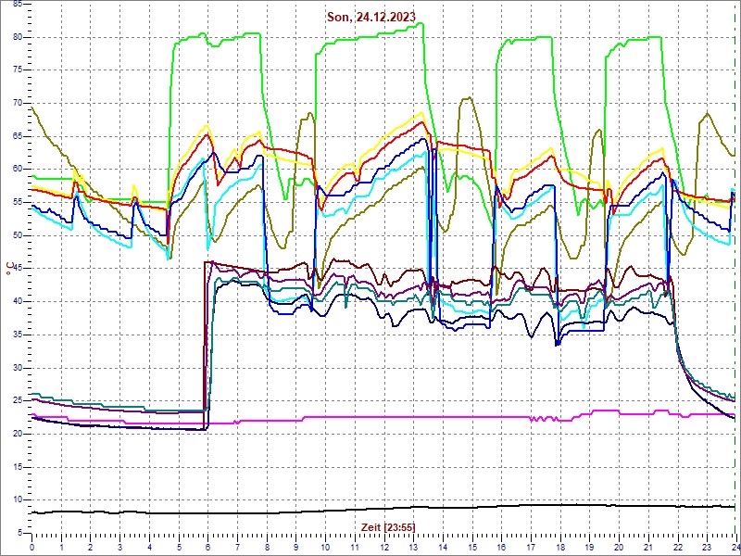
Task: Pick hour 3 on the time axis
Action: [x=119, y=548]
